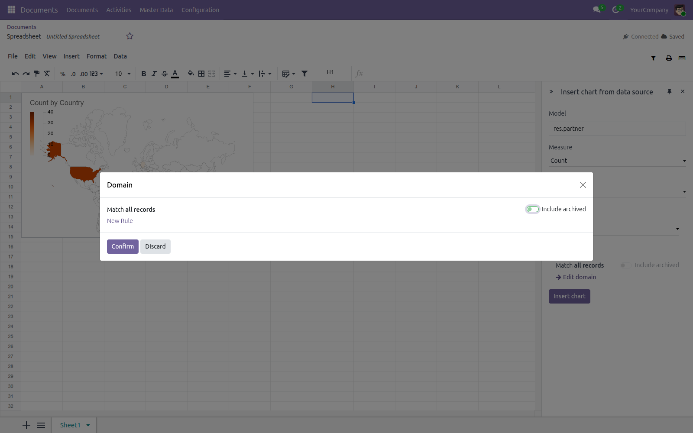Click the global filters funnel icon
Image resolution: width=693 pixels, height=433 pixels.
tap(653, 58)
